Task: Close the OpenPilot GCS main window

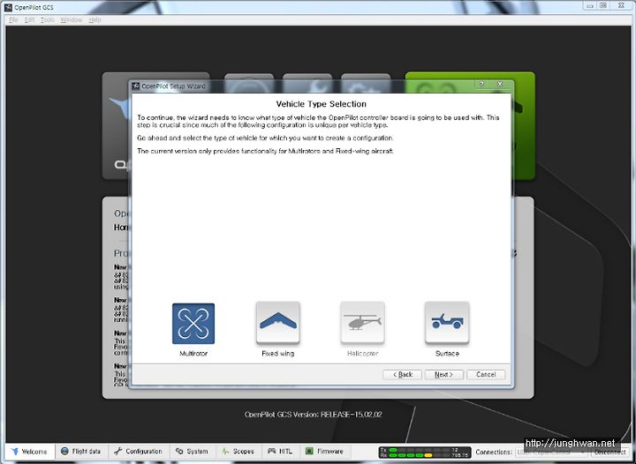Action: click(x=621, y=5)
